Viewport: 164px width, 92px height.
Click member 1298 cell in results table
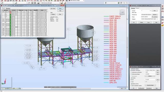(x=6, y=15)
